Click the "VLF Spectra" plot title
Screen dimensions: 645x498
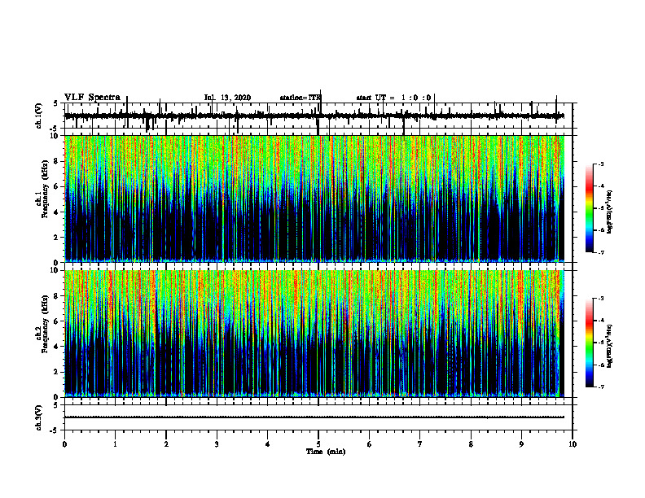[x=93, y=98]
